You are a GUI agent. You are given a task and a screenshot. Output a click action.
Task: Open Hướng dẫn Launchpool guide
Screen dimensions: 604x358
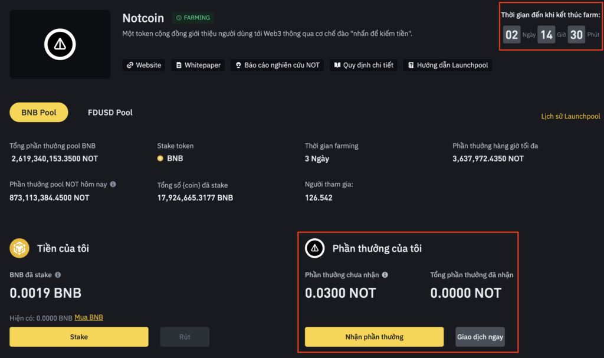coord(447,65)
